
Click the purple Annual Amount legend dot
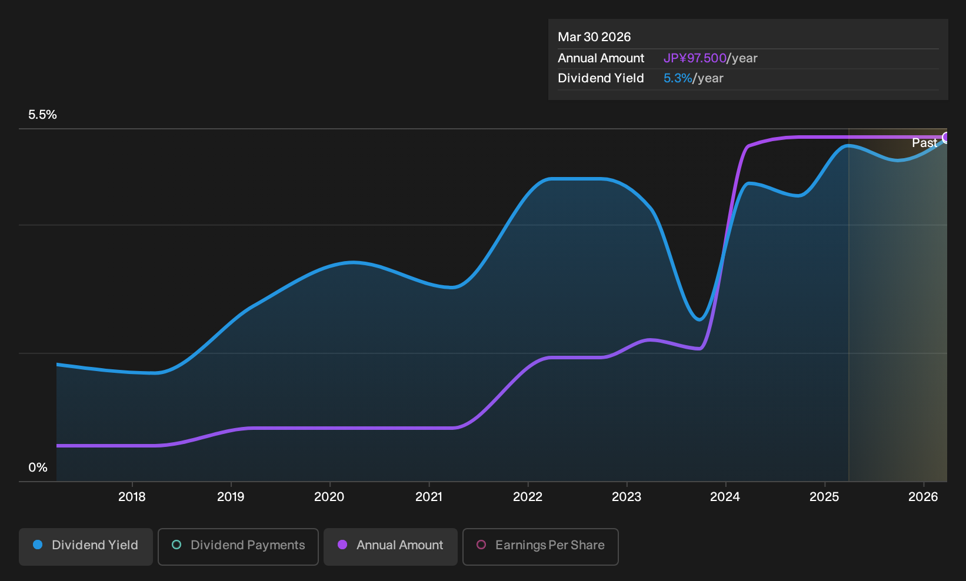[x=342, y=545]
